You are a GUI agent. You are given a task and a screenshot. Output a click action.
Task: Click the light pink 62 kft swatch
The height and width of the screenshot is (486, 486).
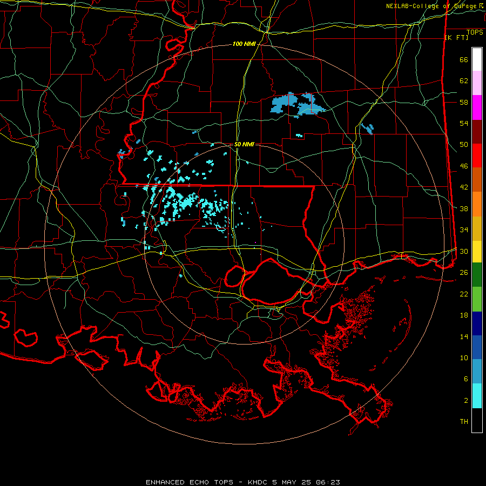click(477, 83)
